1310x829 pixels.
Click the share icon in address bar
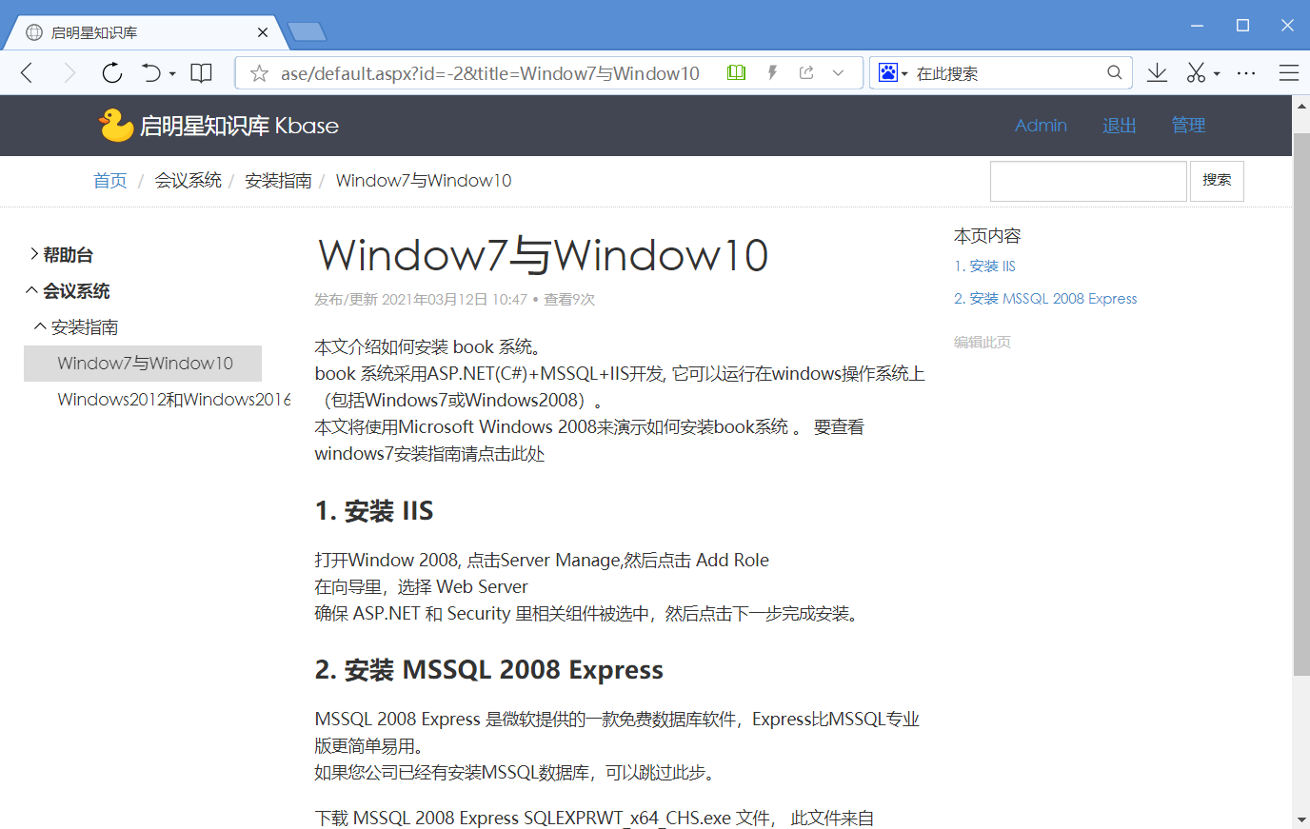pos(806,72)
